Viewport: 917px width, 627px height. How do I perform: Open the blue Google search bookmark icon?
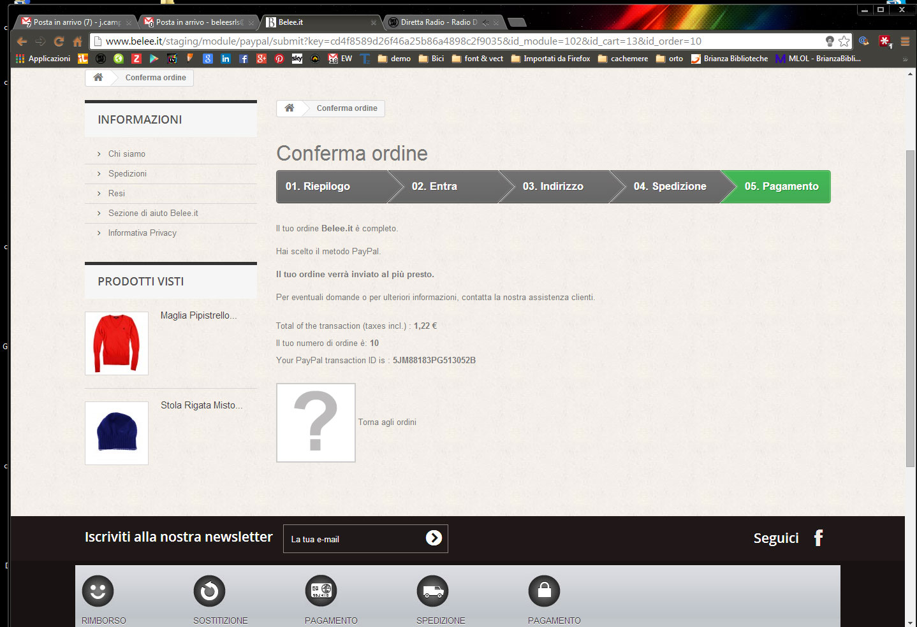(208, 59)
